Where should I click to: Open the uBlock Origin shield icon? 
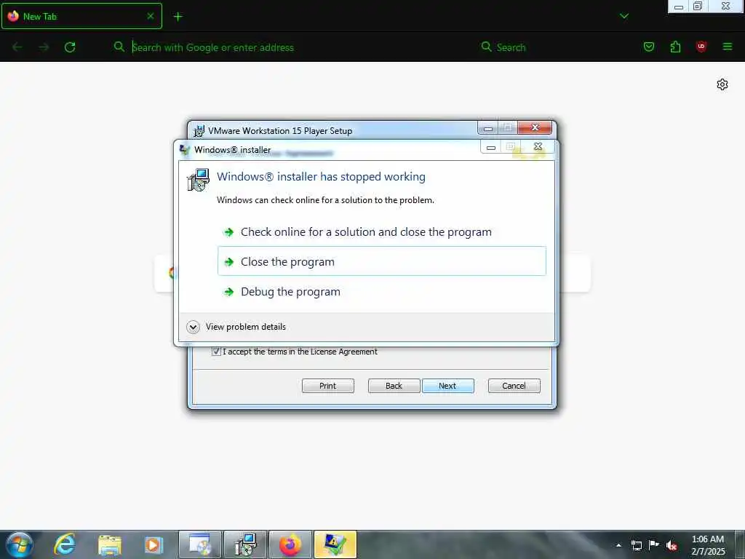click(x=701, y=47)
